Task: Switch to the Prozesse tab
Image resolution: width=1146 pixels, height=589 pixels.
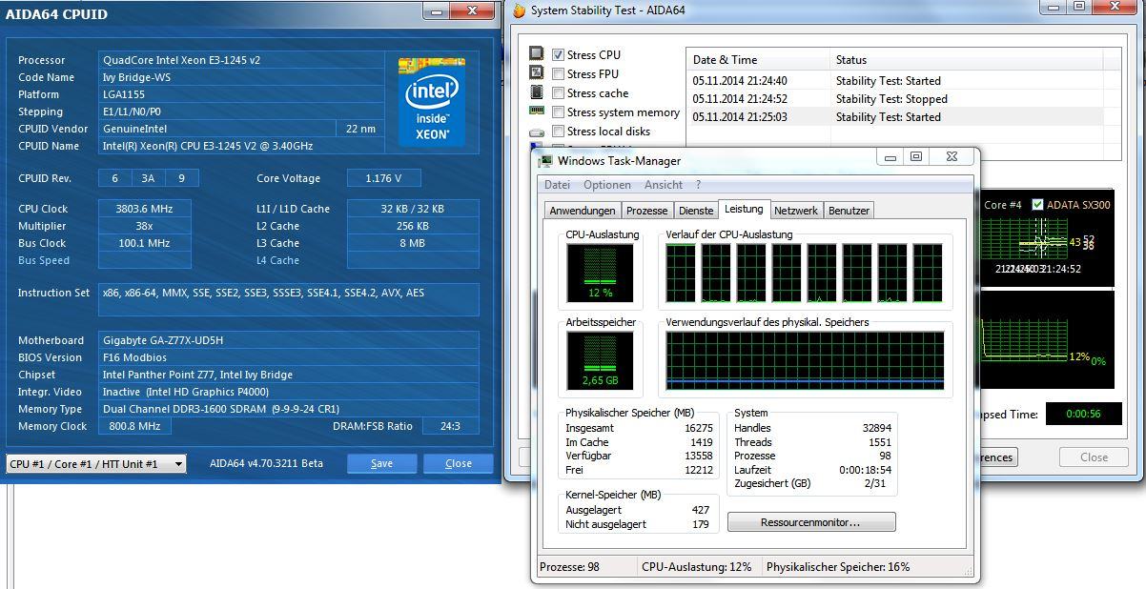Action: (x=647, y=211)
